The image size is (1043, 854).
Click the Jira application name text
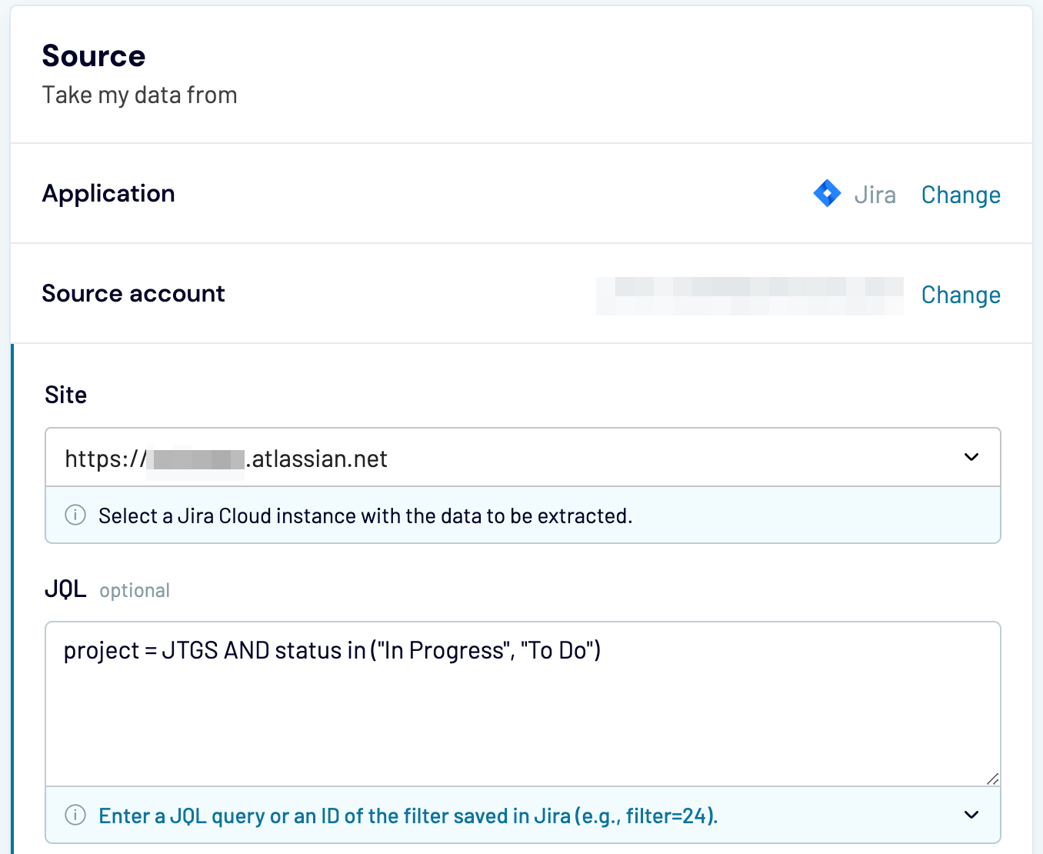click(875, 195)
